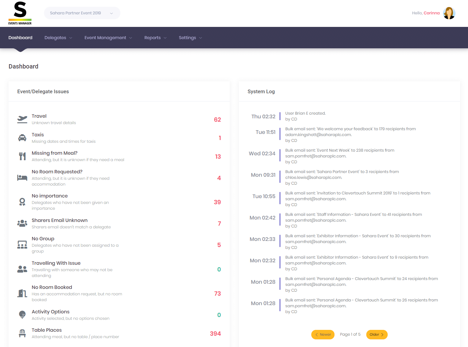Viewport: 468px width, 347px height.
Task: Open the Sahara Partner Event 2019 selector
Action: (x=82, y=13)
